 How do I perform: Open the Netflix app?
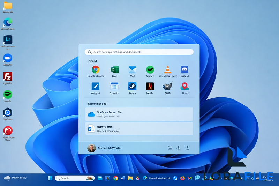[150, 88]
